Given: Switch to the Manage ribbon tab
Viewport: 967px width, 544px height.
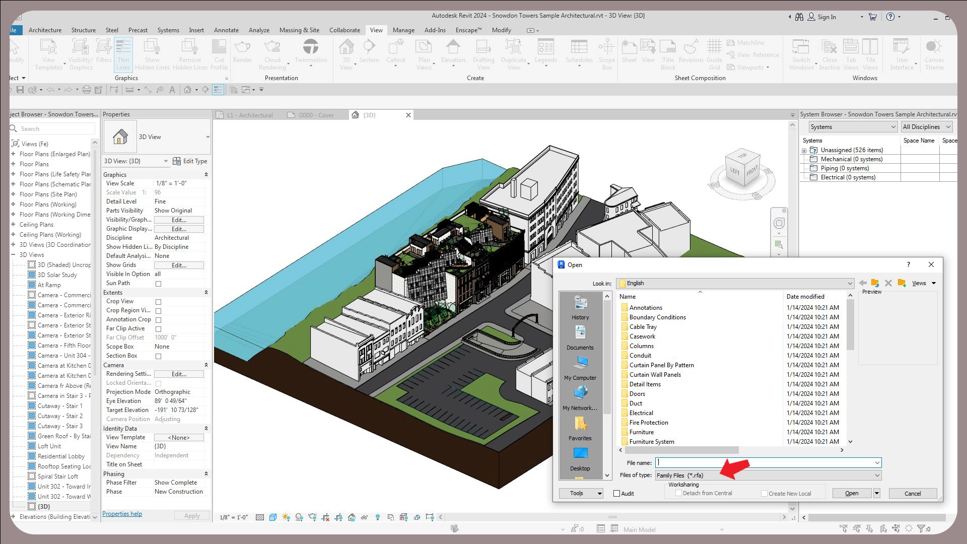Looking at the screenshot, I should click(x=403, y=30).
